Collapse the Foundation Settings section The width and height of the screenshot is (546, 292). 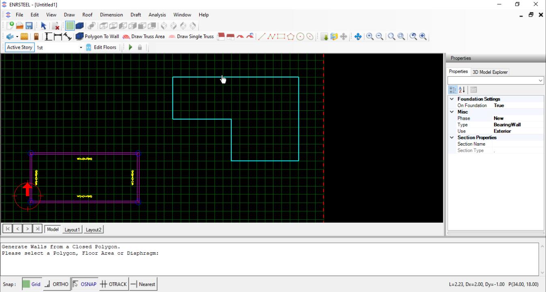[451, 99]
